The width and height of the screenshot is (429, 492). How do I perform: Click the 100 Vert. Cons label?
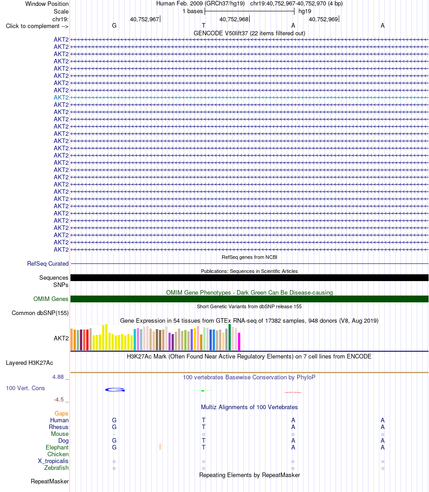point(25,388)
